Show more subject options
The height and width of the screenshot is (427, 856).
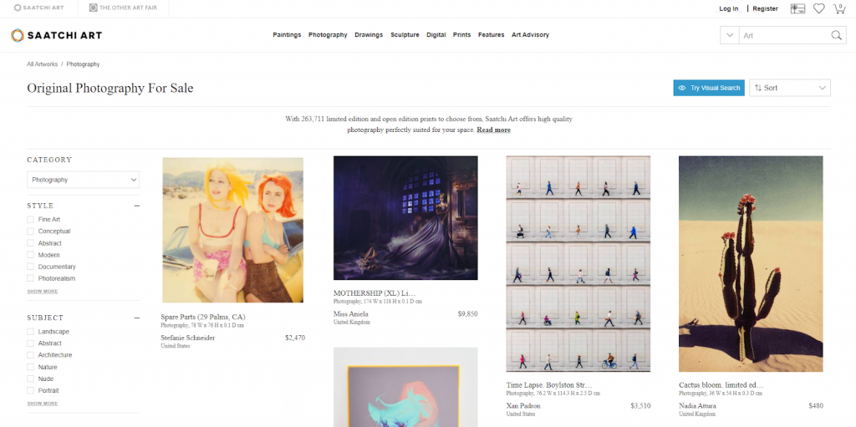[43, 404]
